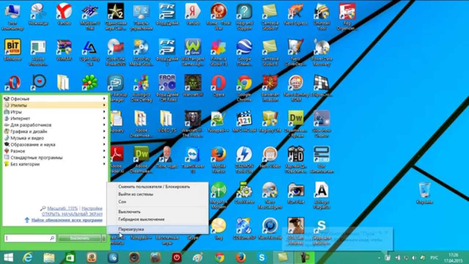Choose Выйти из системы menu entry

tap(158, 194)
